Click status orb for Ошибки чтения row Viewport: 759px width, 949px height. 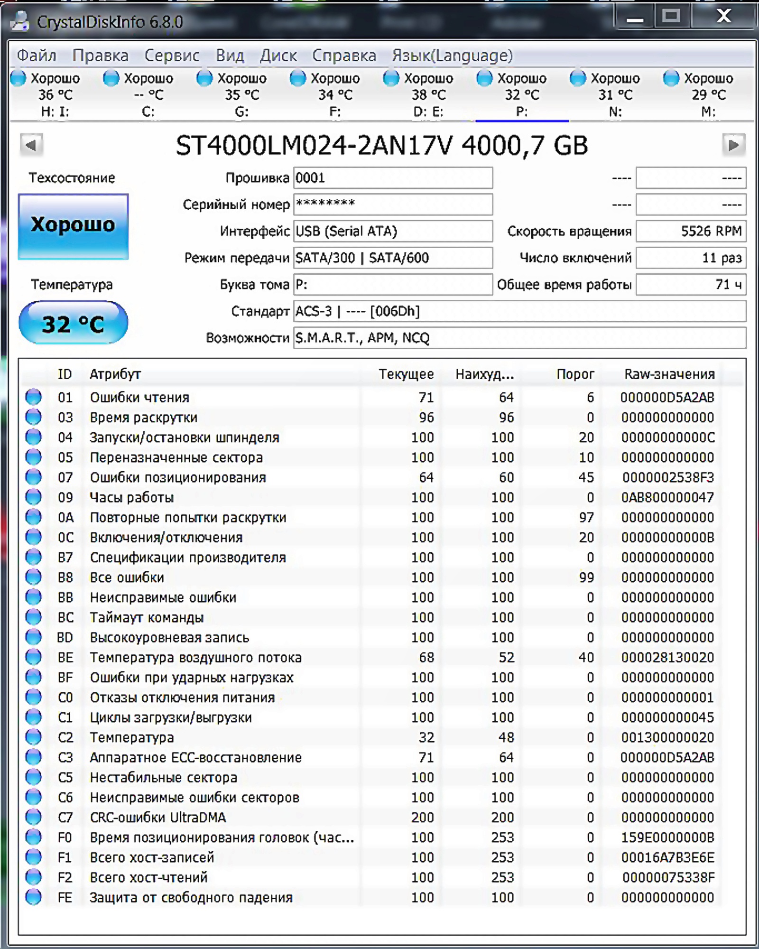click(x=33, y=397)
